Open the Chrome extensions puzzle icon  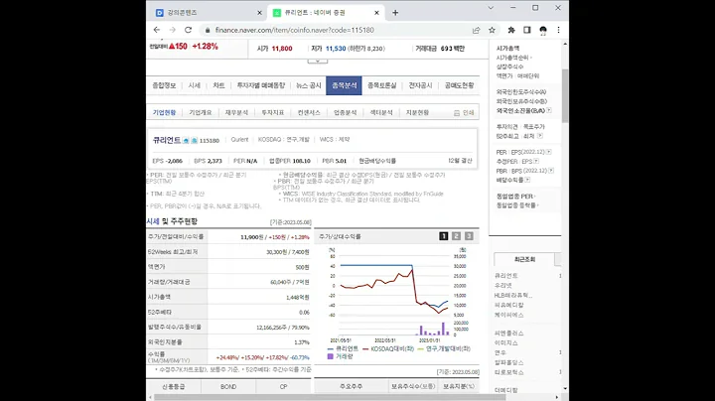(x=511, y=30)
